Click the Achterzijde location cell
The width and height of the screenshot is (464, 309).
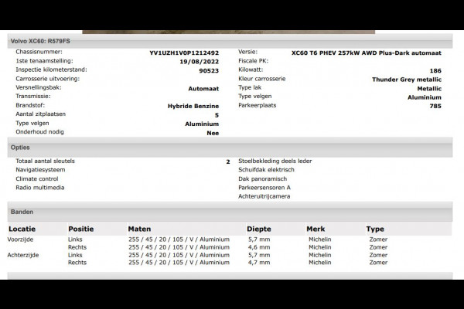pyautogui.click(x=23, y=255)
